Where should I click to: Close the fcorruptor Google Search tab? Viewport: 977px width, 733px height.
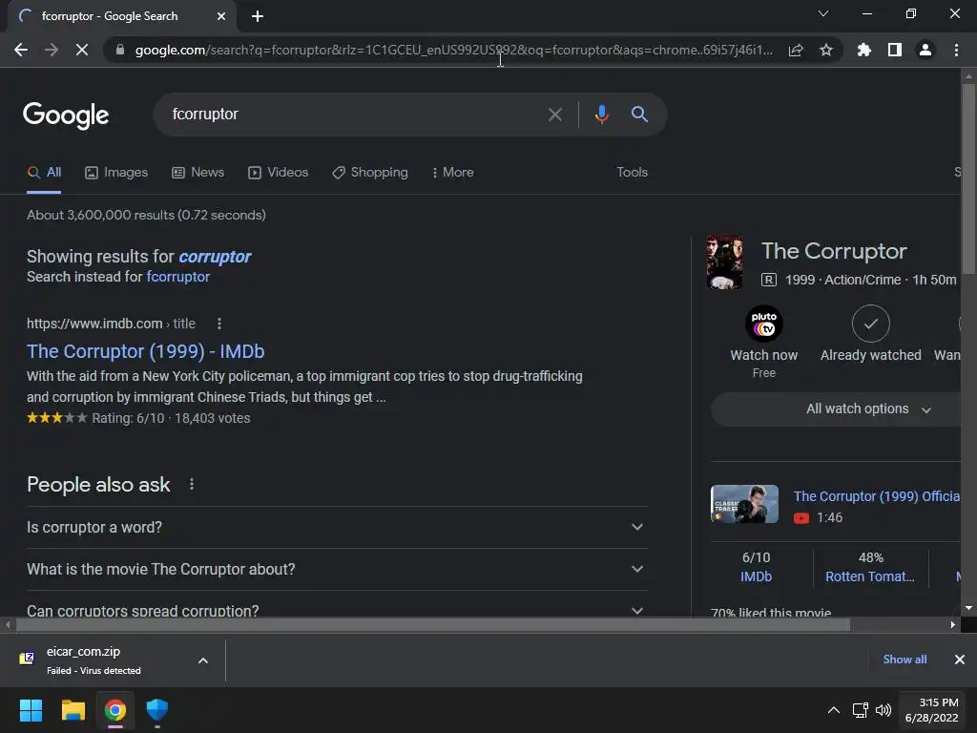tap(221, 16)
